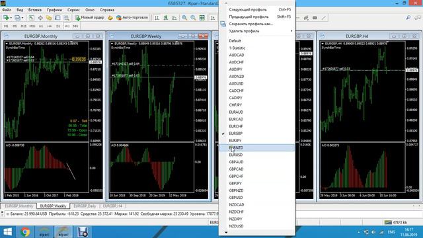Select the text label tool icon
423x238 pixels.
coord(315,18)
